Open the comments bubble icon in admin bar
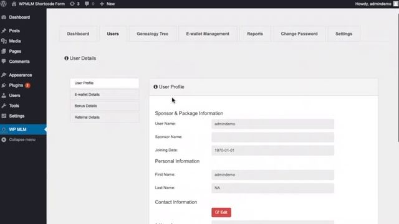 [x=87, y=4]
